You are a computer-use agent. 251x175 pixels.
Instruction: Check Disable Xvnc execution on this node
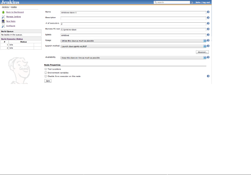[x=46, y=76]
